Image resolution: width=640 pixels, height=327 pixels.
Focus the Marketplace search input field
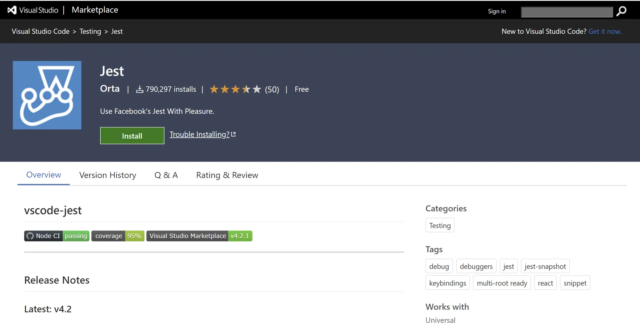click(567, 12)
